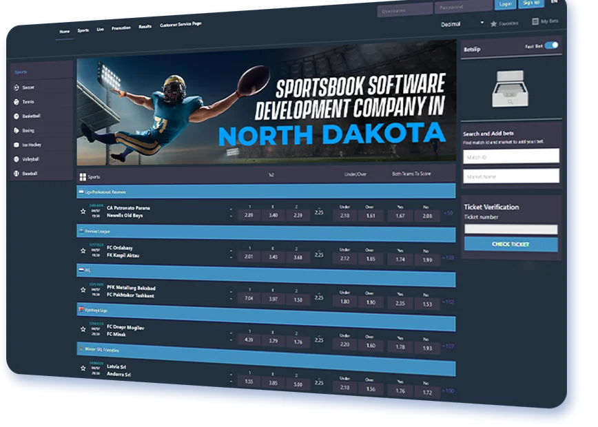Click the empty betslip box illustration

511,88
